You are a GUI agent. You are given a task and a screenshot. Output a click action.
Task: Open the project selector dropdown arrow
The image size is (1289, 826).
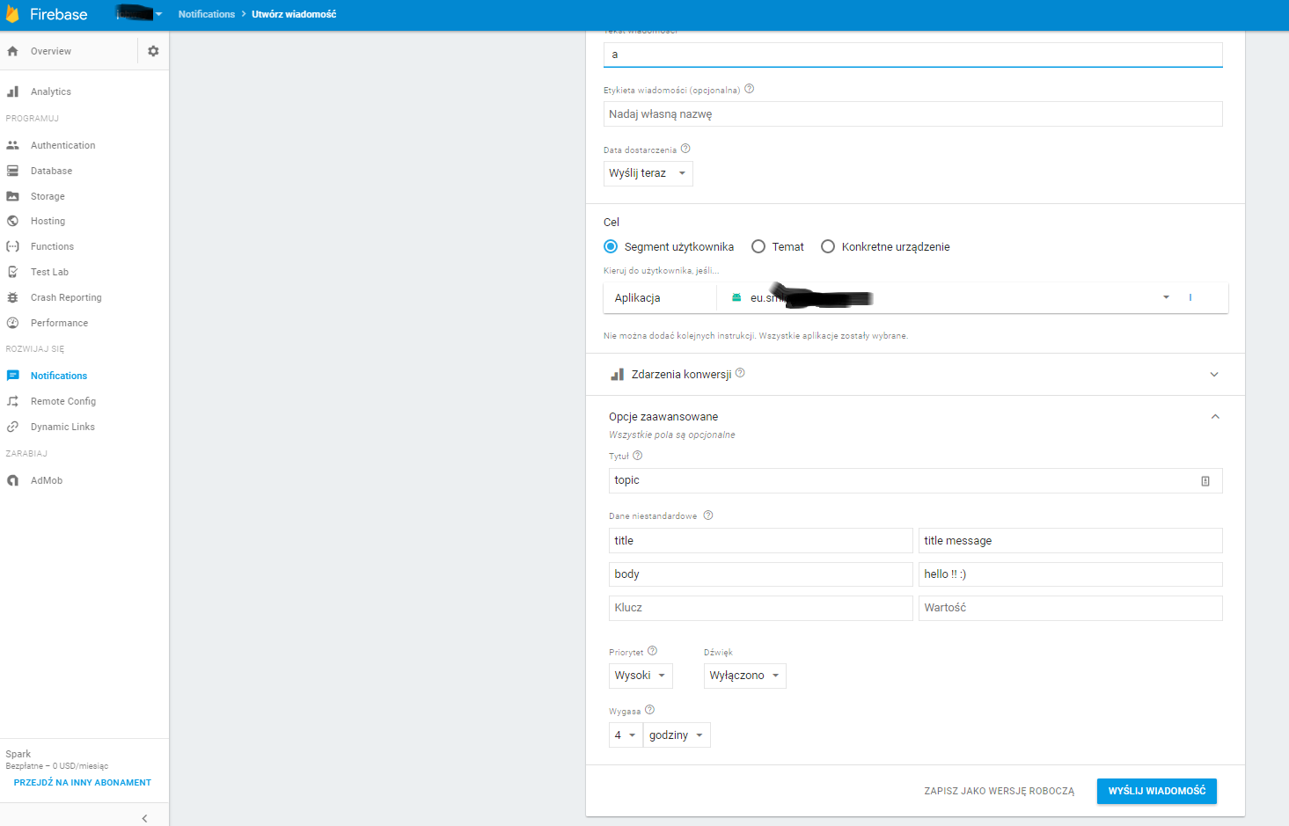(x=158, y=14)
